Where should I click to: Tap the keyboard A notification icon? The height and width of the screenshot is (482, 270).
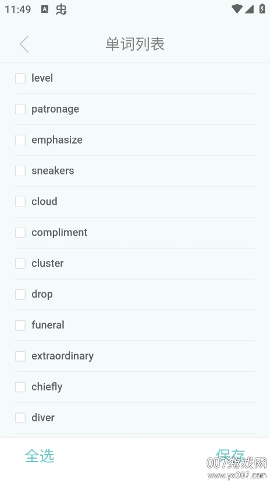(45, 9)
